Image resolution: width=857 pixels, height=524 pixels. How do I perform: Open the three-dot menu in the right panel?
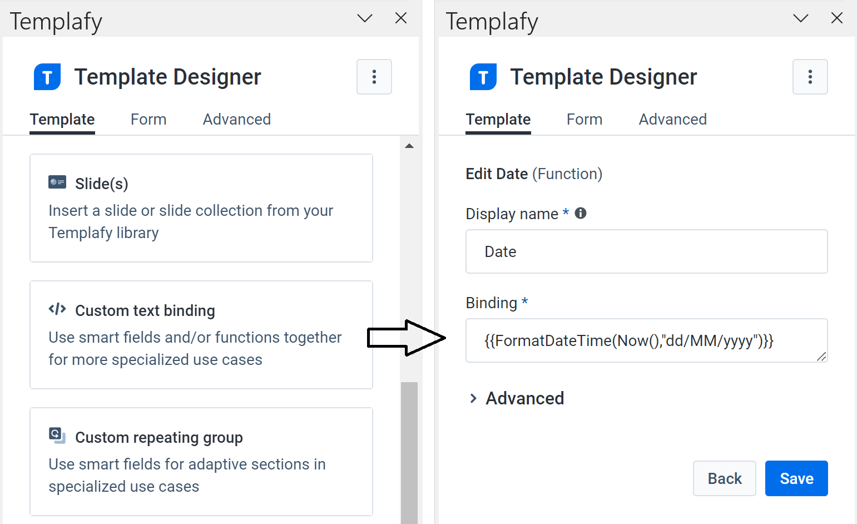pos(810,77)
